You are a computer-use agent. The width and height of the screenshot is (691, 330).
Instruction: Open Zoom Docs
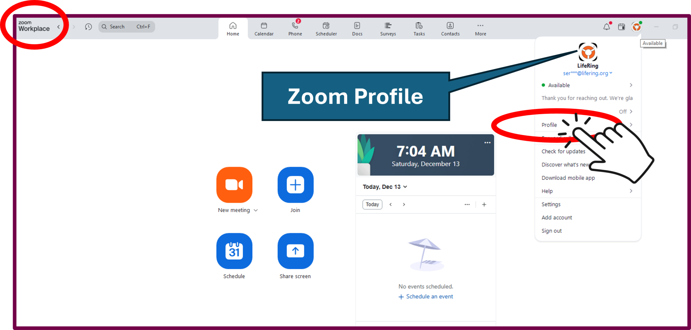click(357, 28)
